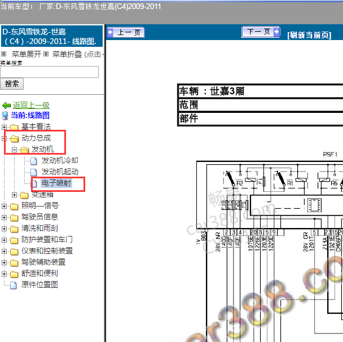Viewport: 343px width, 342px height.
Task: Click the 发动机起动 page icon
Action: tap(33, 172)
